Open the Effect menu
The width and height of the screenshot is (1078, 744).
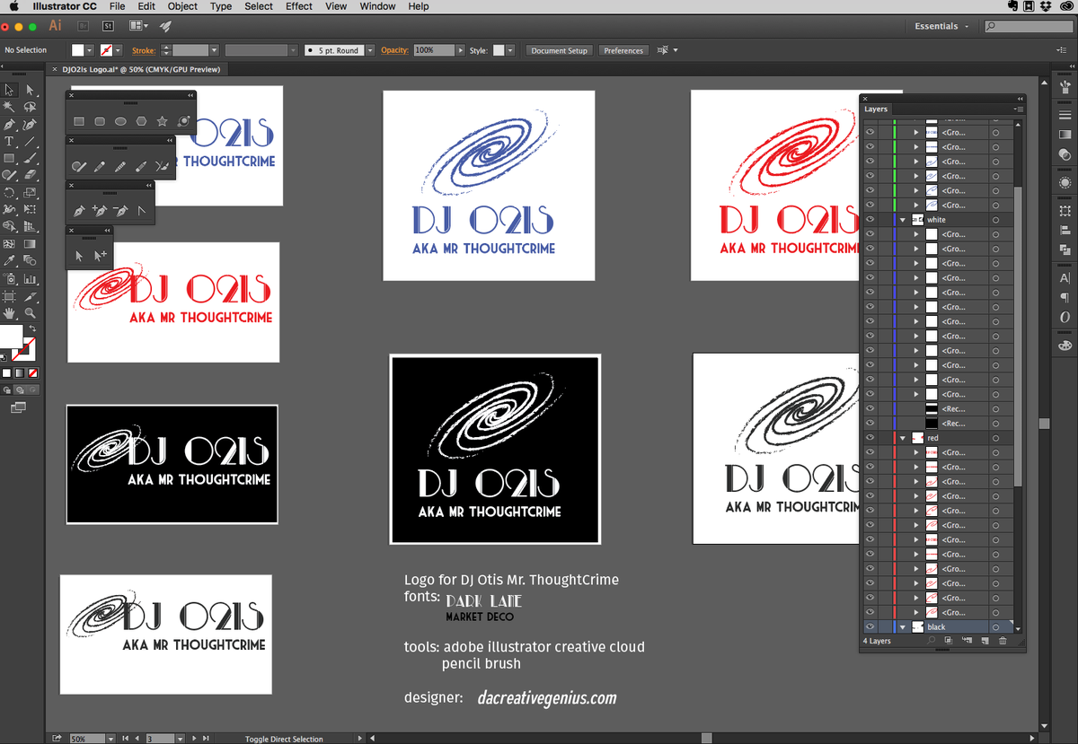(x=299, y=6)
